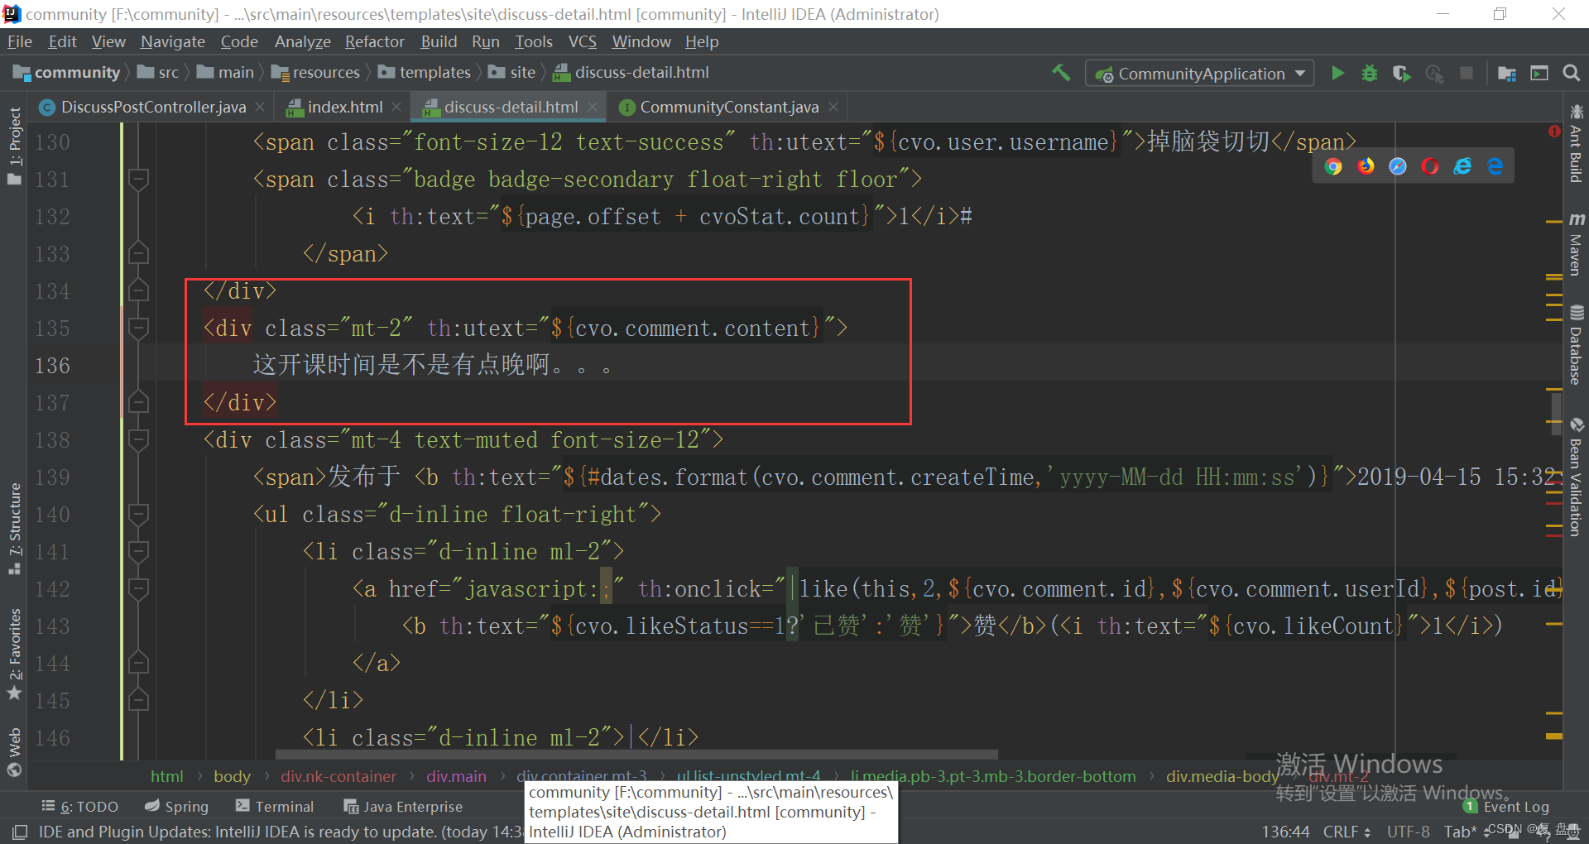This screenshot has width=1589, height=844.
Task: Open the Bean Validation tool window
Action: [1576, 477]
